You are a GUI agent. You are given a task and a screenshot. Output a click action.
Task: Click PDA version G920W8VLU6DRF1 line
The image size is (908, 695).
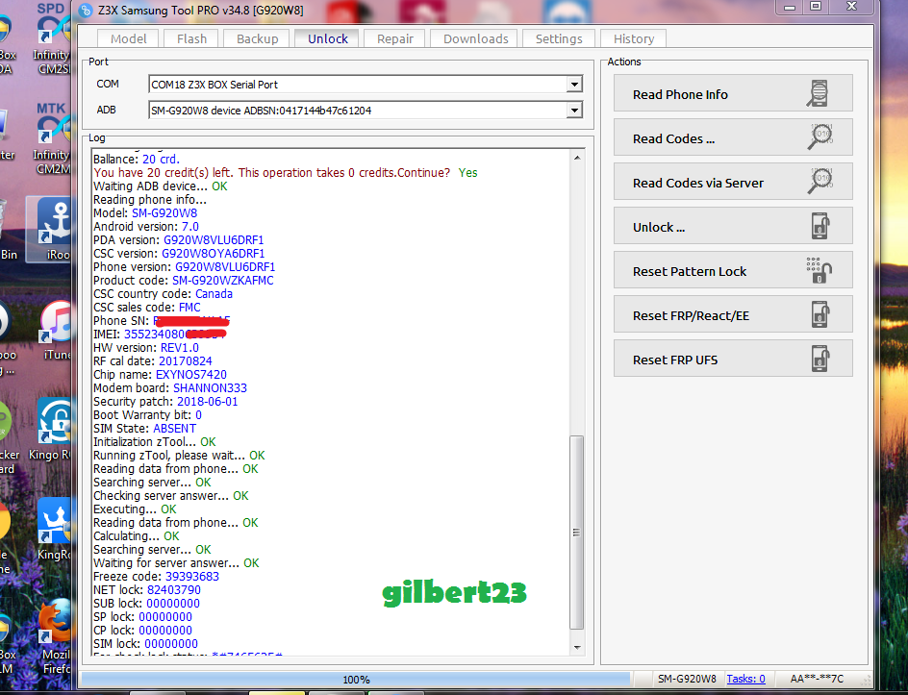tap(178, 239)
